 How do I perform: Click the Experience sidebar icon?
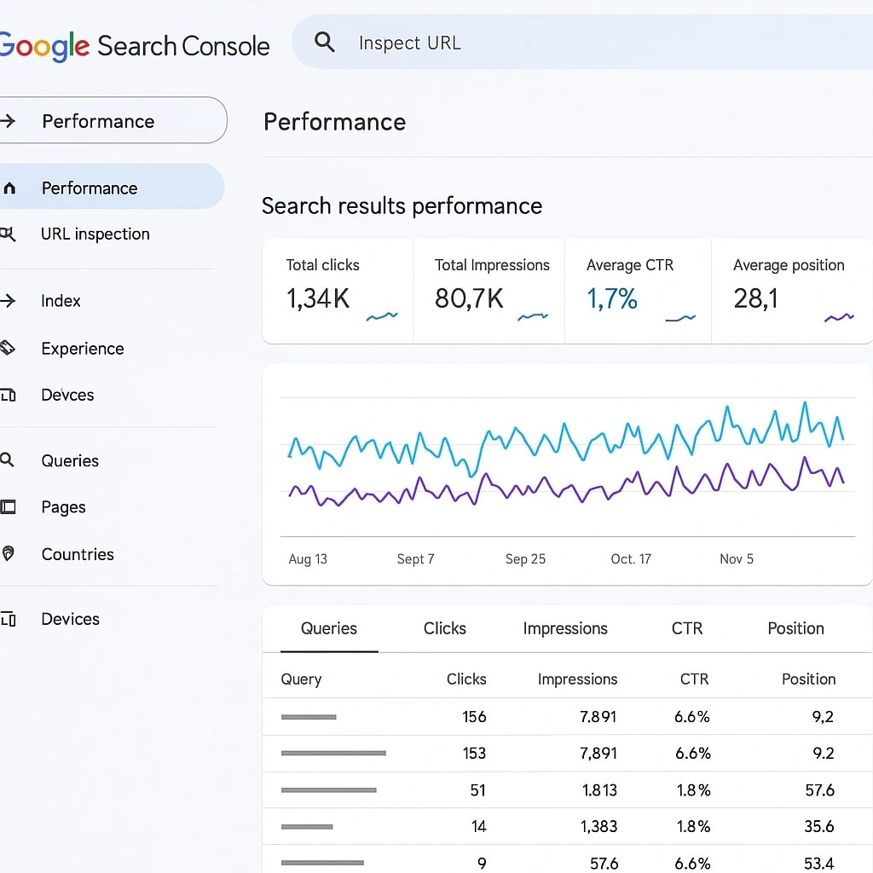(8, 348)
